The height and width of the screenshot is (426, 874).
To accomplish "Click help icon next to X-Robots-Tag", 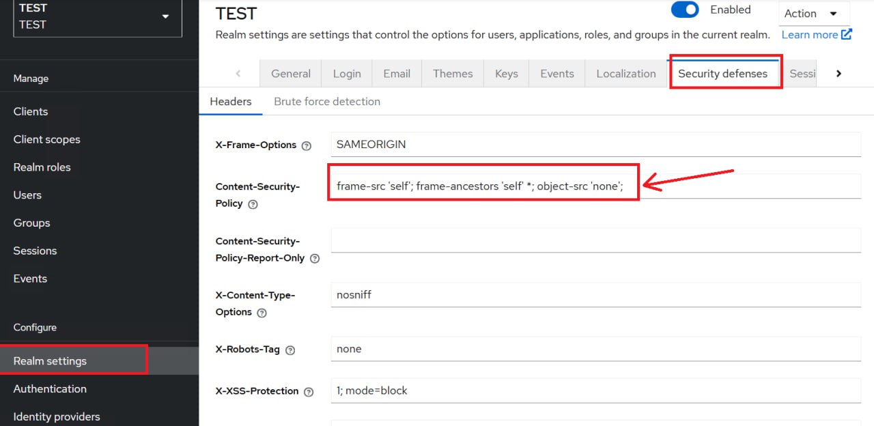I will (x=290, y=350).
